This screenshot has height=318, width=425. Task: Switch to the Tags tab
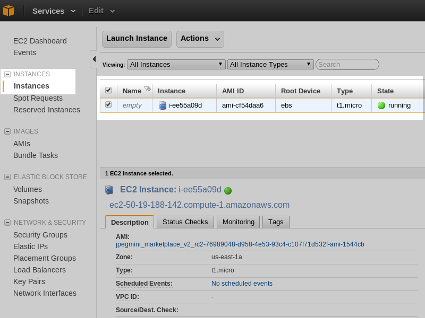click(x=276, y=222)
